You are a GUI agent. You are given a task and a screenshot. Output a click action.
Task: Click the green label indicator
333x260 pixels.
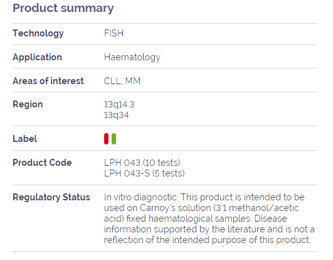coord(114,139)
